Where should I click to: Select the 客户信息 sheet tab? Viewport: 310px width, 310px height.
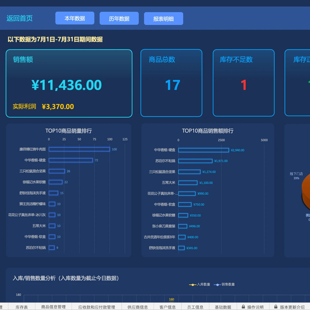[x=168, y=307]
